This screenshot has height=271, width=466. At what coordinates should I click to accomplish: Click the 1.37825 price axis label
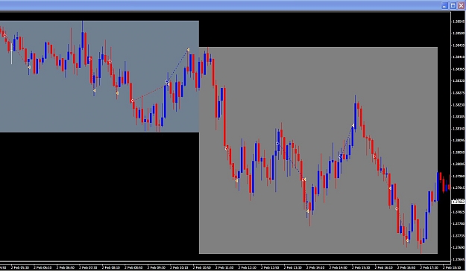click(x=459, y=212)
